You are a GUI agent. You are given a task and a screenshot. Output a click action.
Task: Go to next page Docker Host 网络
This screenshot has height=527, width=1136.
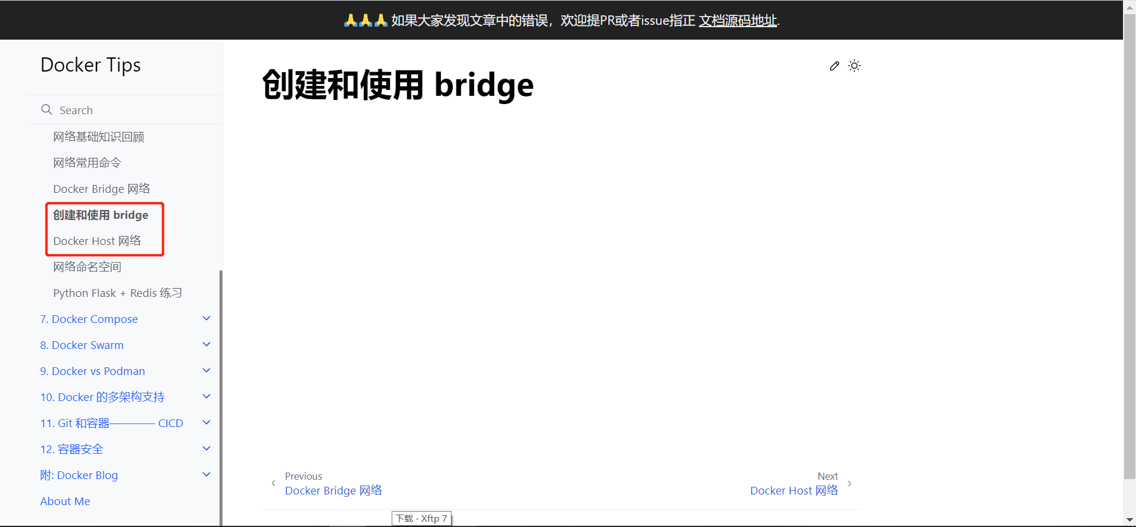[x=794, y=490]
